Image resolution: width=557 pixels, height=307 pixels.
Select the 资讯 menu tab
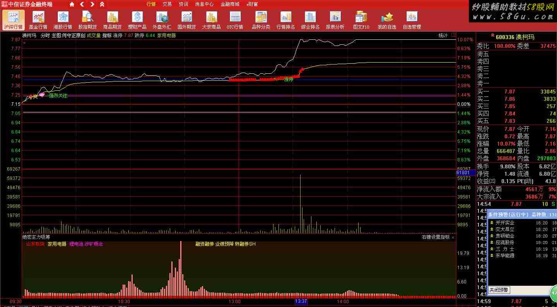pyautogui.click(x=183, y=4)
